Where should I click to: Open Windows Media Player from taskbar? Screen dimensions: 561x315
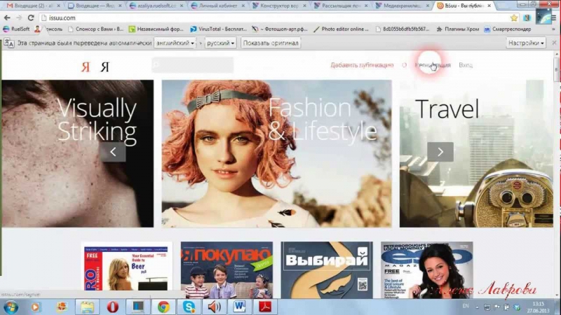pyautogui.click(x=36, y=307)
